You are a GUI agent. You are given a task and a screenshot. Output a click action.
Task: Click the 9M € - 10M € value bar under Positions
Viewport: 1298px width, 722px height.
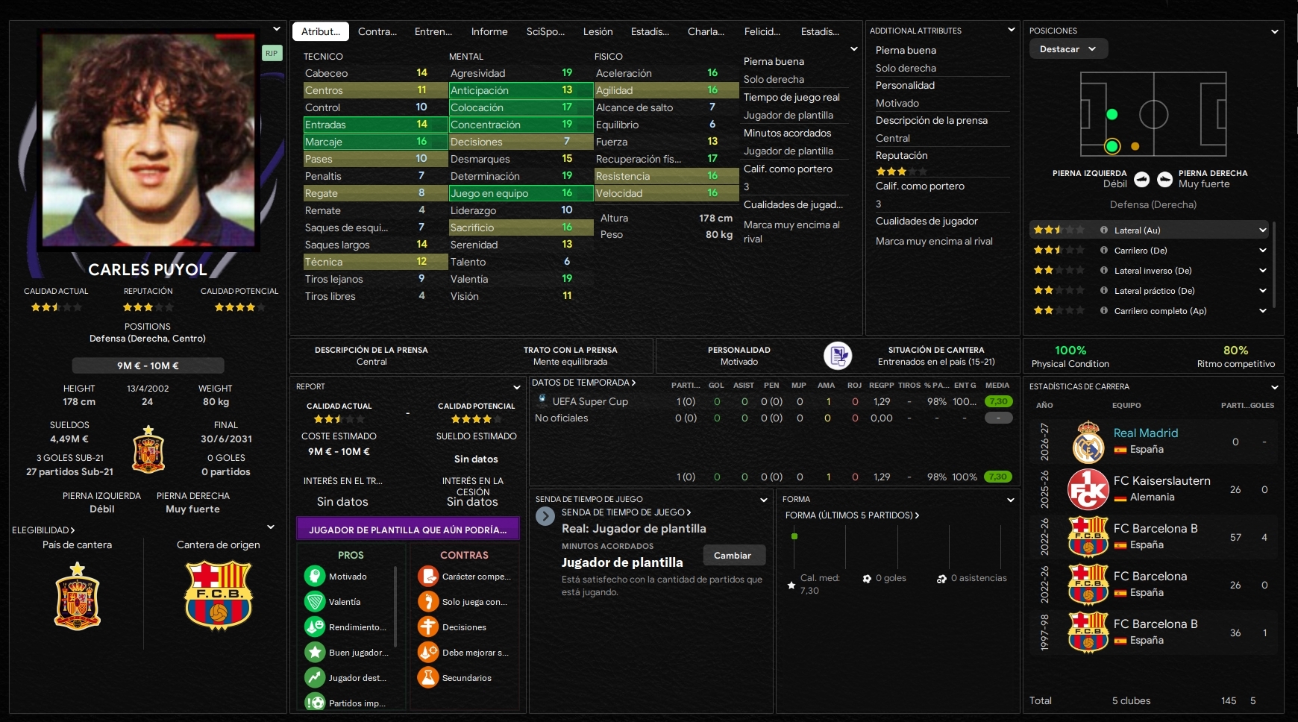click(148, 365)
